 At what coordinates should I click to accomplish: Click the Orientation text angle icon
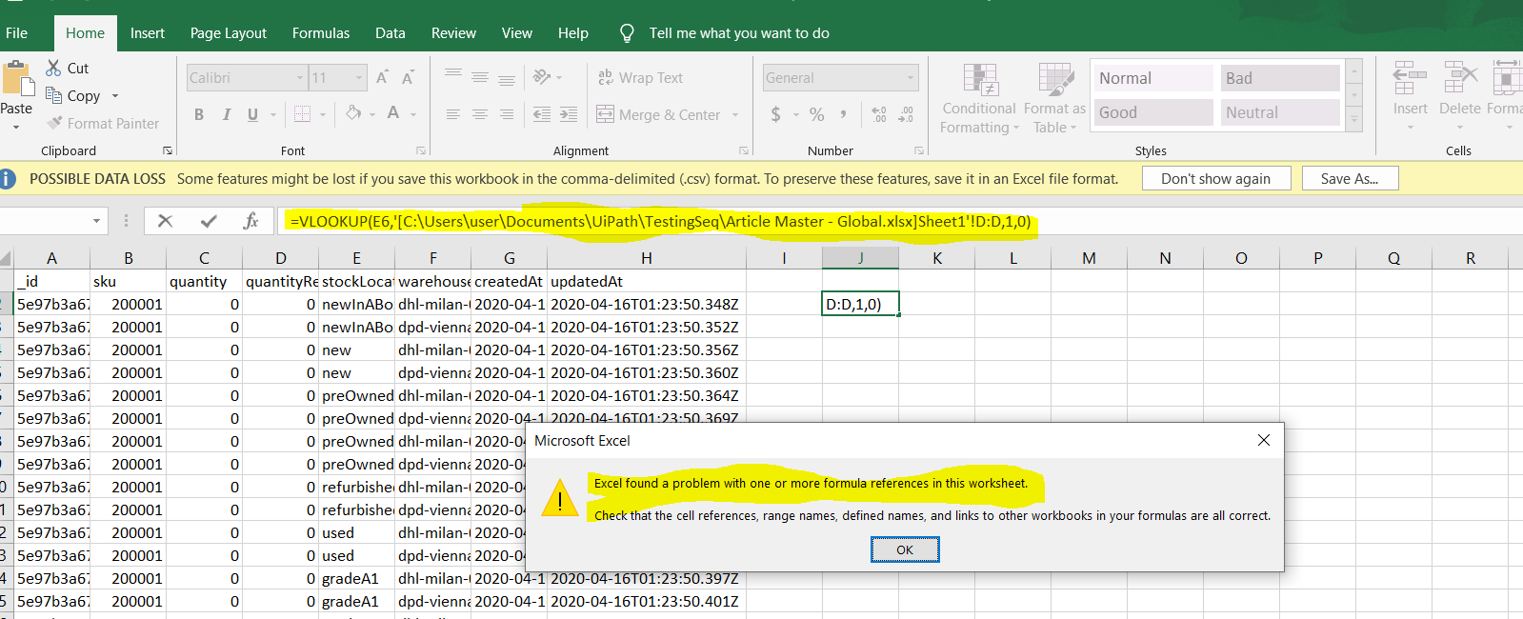point(543,77)
